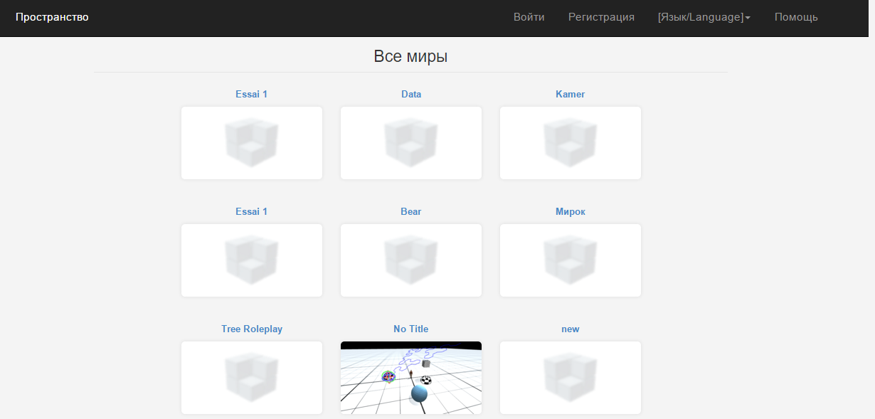The image size is (875, 419).
Task: Click the thumbnail of Essai 1 beside Bear
Action: click(x=252, y=260)
